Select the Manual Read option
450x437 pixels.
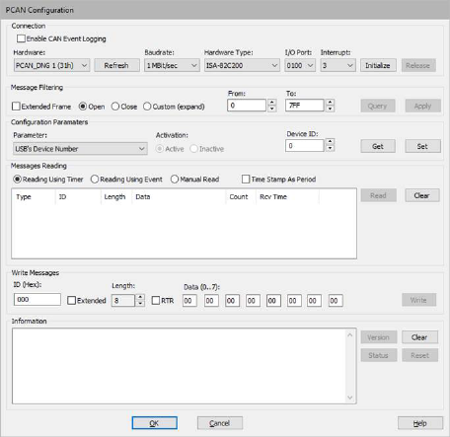[175, 180]
